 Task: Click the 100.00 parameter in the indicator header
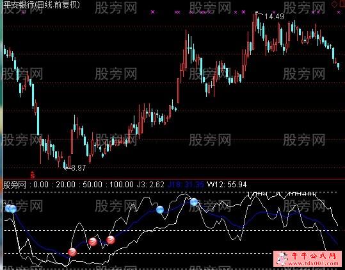pos(122,185)
